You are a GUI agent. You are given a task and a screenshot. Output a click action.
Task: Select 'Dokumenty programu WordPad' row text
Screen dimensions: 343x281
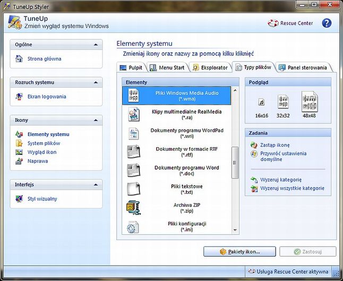pos(187,133)
